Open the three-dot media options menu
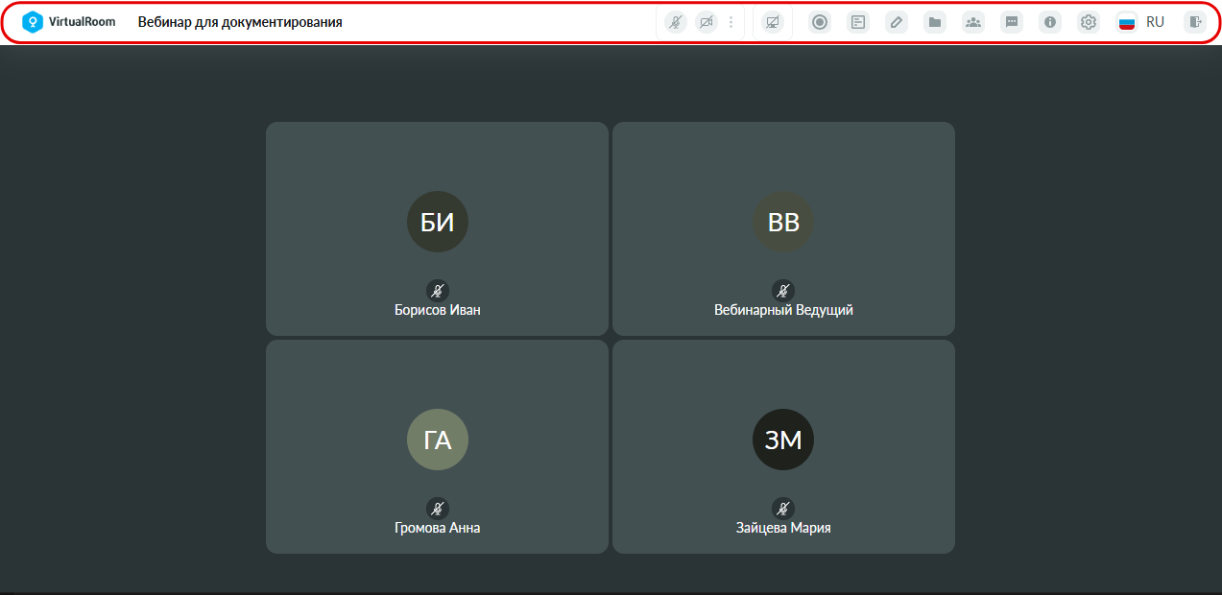Viewport: 1222px width, 595px height. click(731, 22)
